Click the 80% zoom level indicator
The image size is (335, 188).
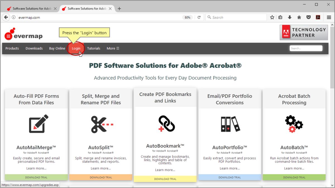click(x=187, y=17)
